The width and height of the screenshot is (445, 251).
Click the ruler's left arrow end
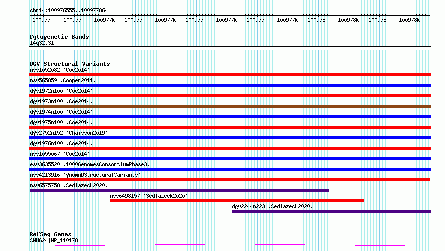(x=31, y=16)
